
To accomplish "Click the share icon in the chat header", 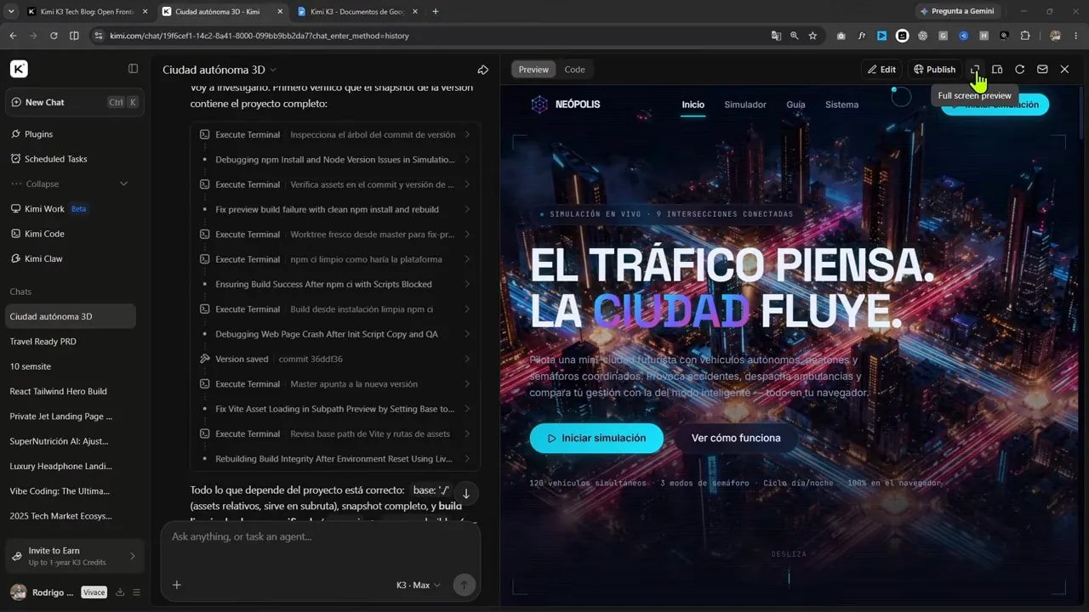I will pyautogui.click(x=482, y=70).
